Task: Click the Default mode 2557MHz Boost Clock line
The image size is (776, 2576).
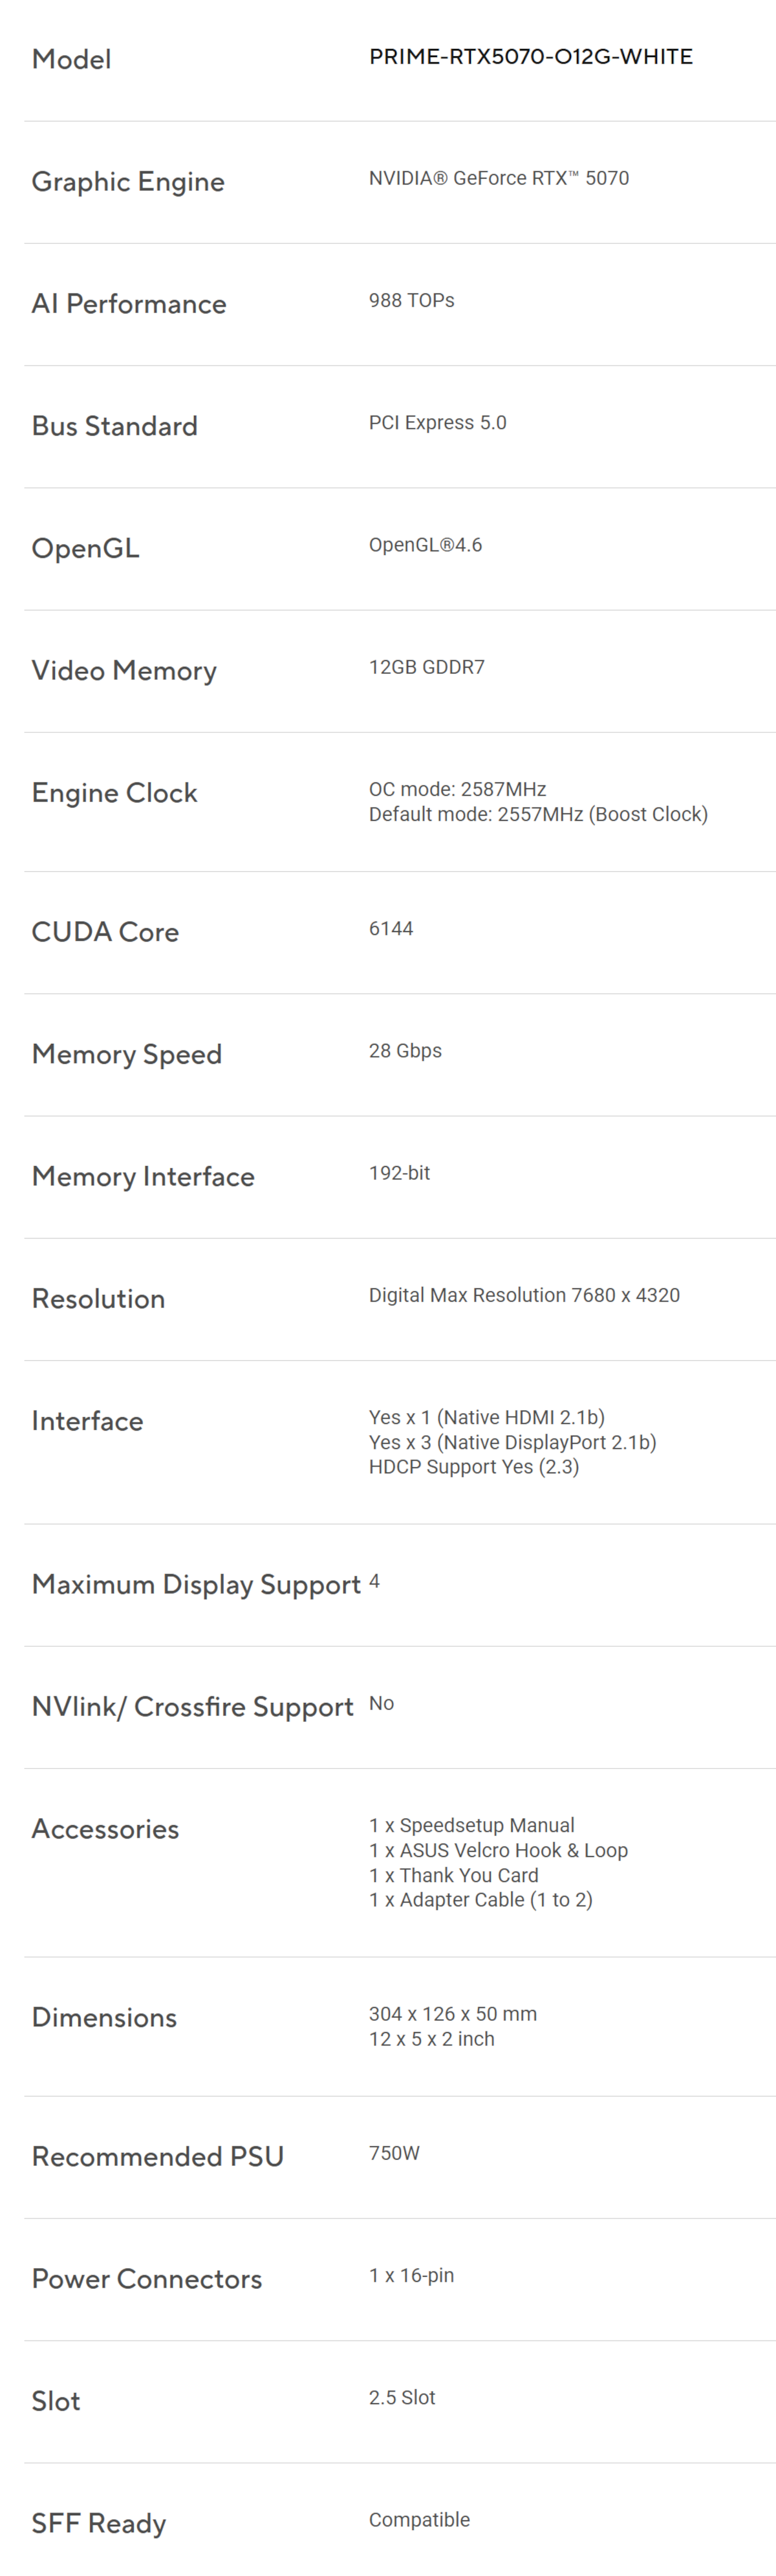Action: [x=537, y=814]
